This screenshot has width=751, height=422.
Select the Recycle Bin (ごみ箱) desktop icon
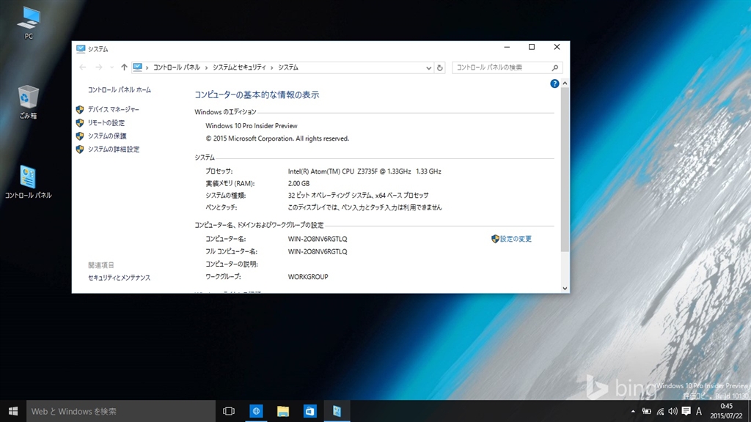tap(29, 102)
